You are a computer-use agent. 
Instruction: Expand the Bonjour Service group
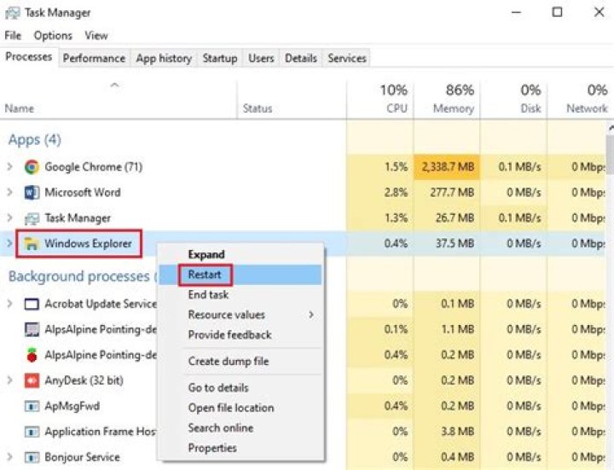click(9, 457)
